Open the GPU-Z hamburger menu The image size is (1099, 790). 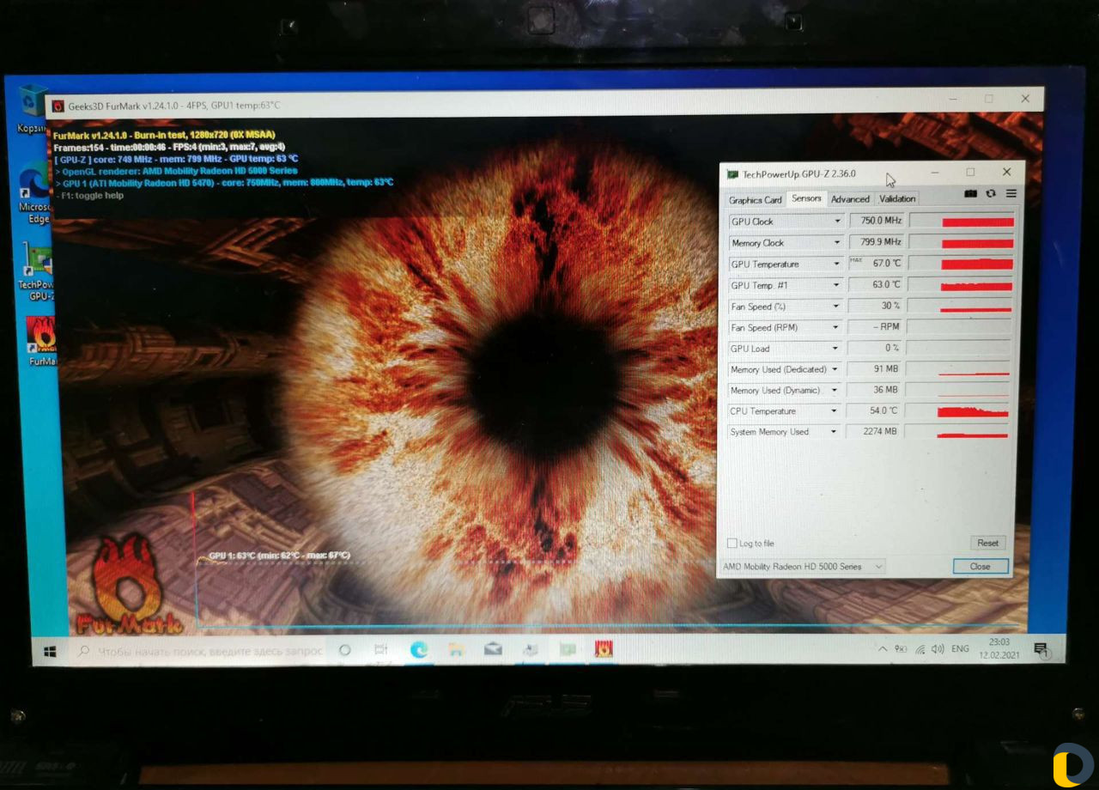(1011, 194)
